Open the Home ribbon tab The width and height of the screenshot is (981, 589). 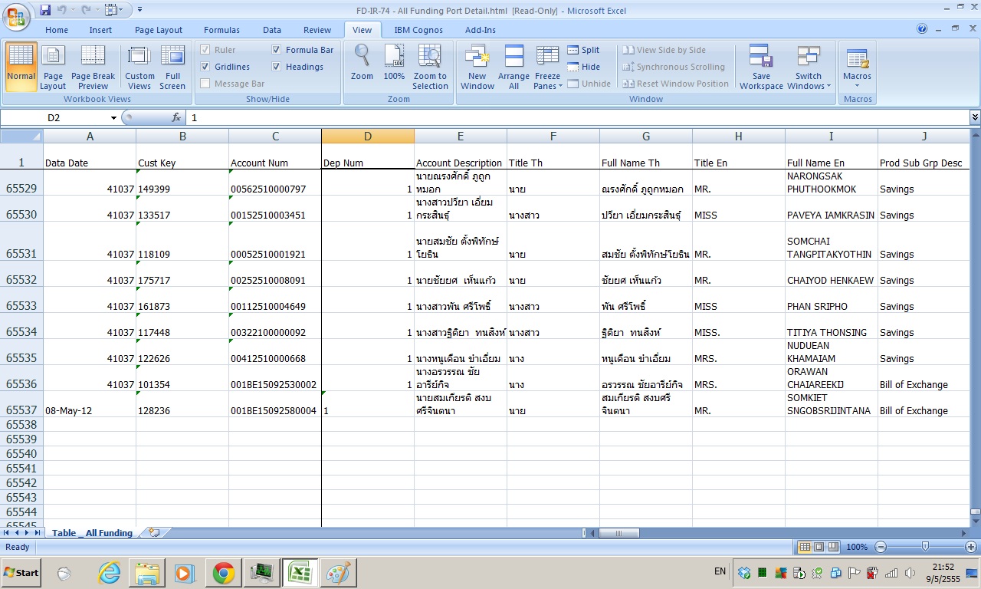(x=57, y=30)
